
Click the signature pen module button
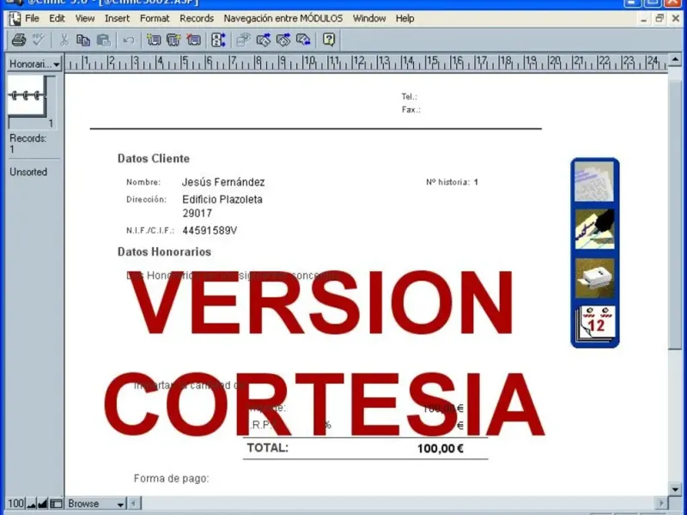pos(594,229)
